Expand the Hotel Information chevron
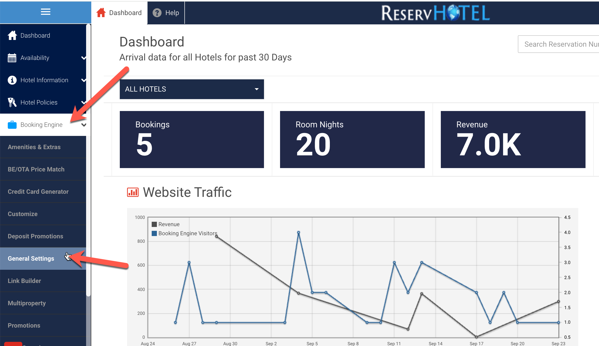This screenshot has height=346, width=599. point(83,80)
